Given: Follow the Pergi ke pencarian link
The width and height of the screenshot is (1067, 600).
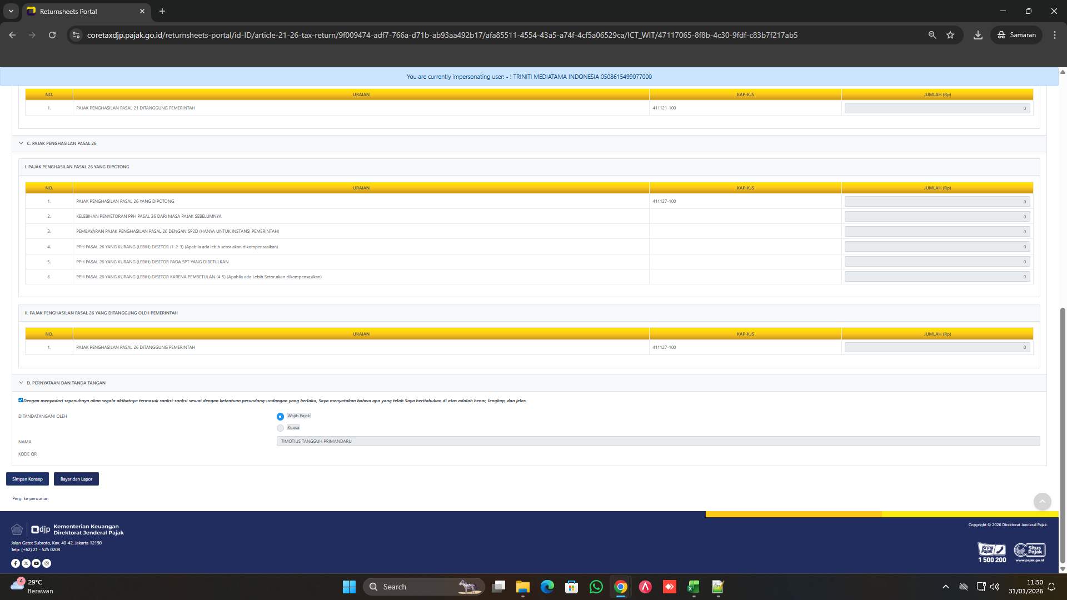Looking at the screenshot, I should pyautogui.click(x=29, y=498).
